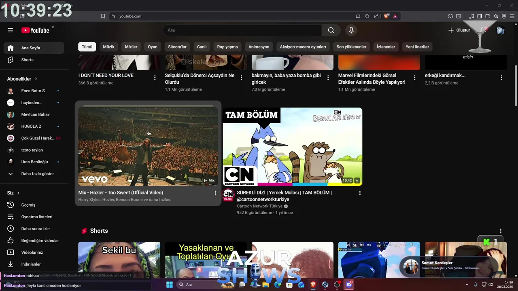Image resolution: width=518 pixels, height=291 pixels.
Task: Click the youtube.com address bar
Action: coord(235,16)
